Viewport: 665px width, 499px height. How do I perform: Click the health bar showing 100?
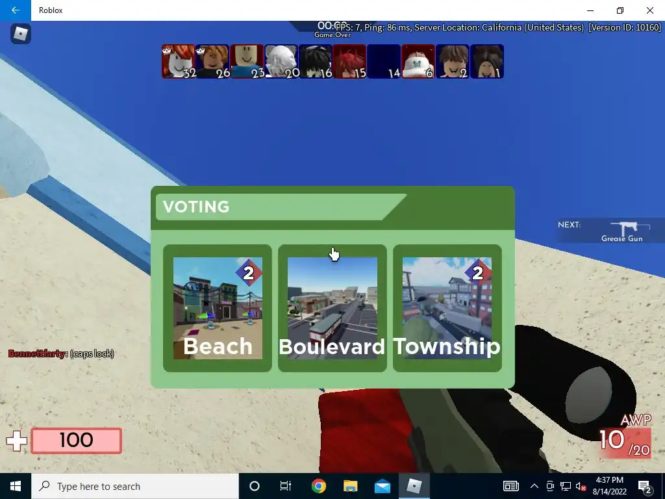tap(77, 441)
